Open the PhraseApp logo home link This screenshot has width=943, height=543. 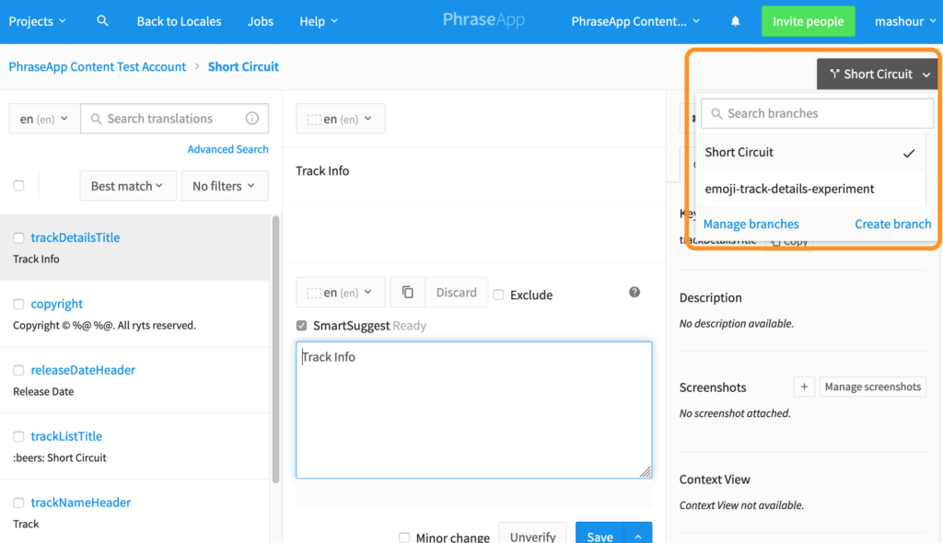(483, 20)
